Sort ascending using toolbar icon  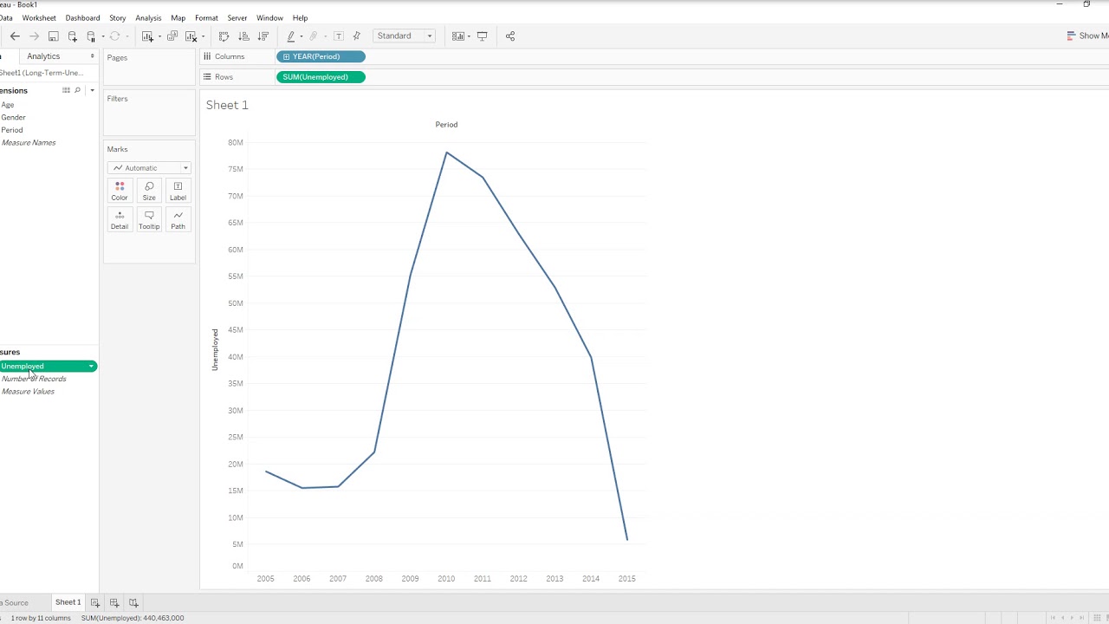pyautogui.click(x=243, y=36)
